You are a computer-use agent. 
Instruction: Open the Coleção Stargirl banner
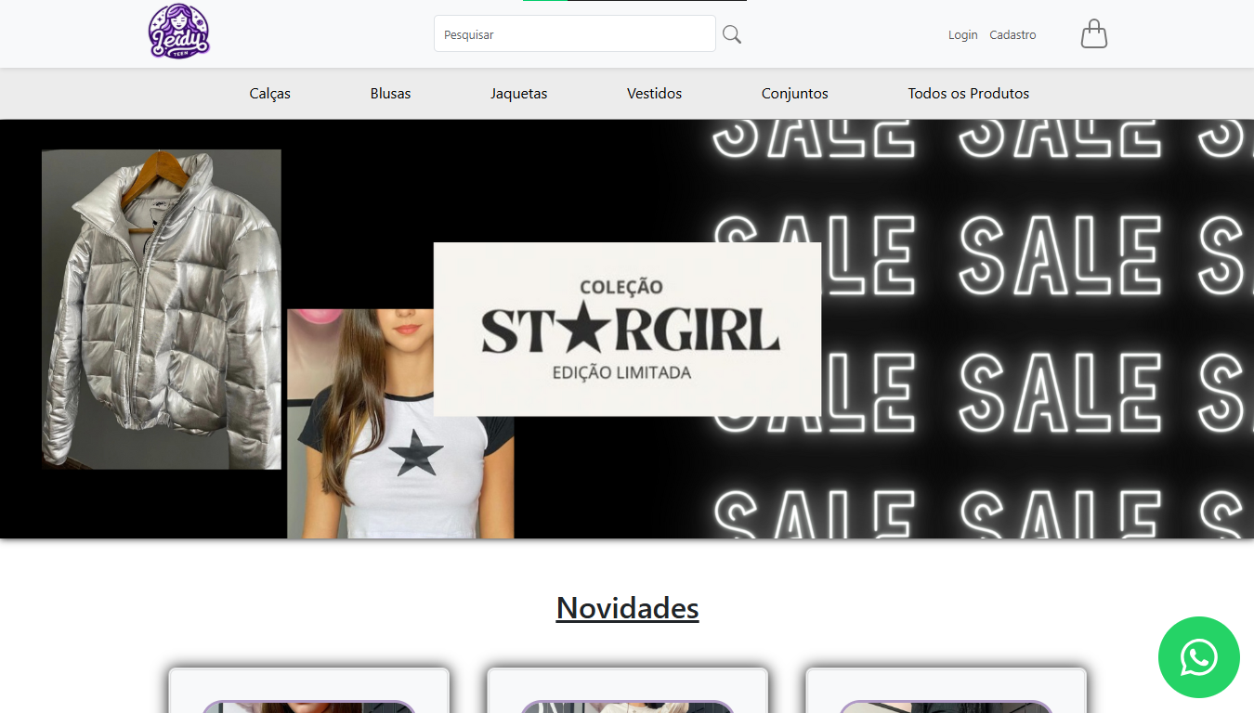tap(627, 330)
